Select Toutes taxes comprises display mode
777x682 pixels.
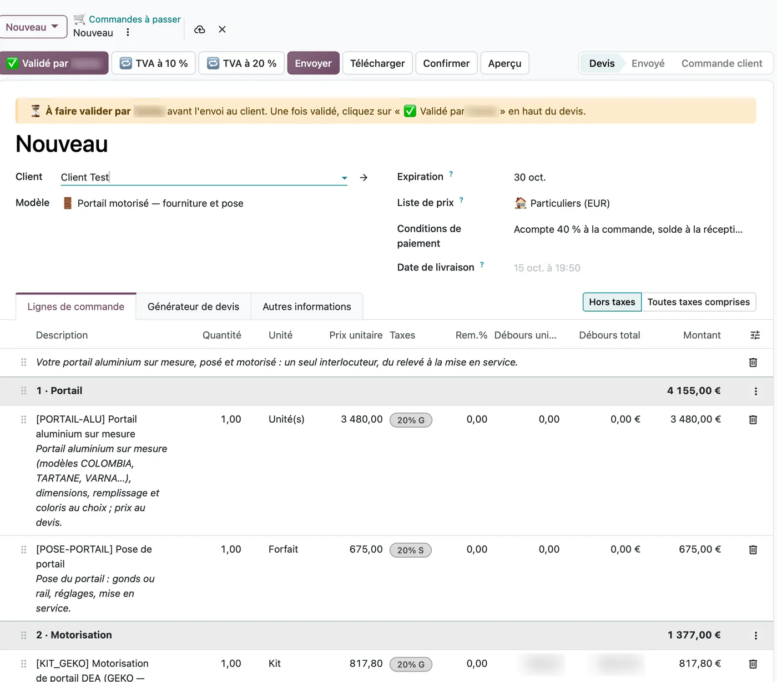(x=698, y=302)
